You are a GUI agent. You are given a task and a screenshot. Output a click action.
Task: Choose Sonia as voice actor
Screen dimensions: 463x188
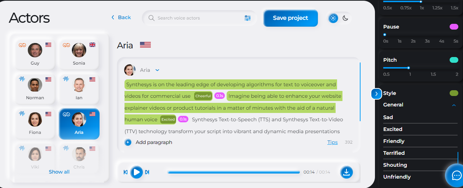79,54
